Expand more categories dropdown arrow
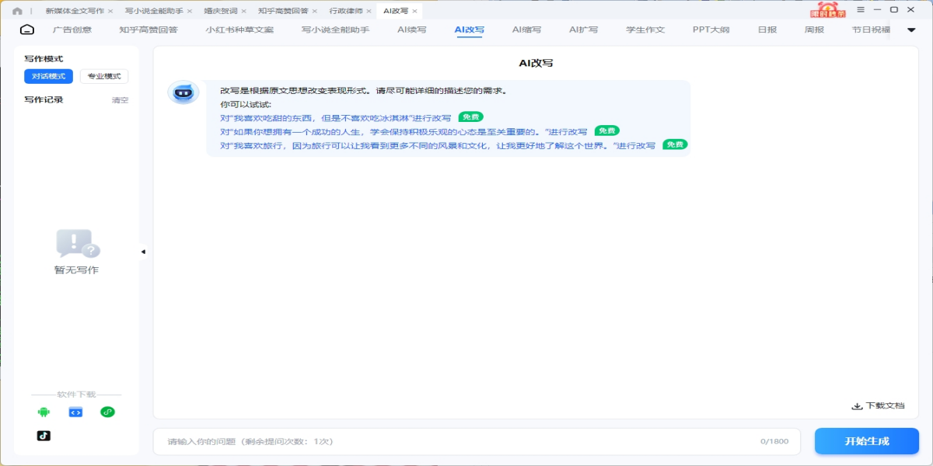This screenshot has width=933, height=466. click(912, 30)
